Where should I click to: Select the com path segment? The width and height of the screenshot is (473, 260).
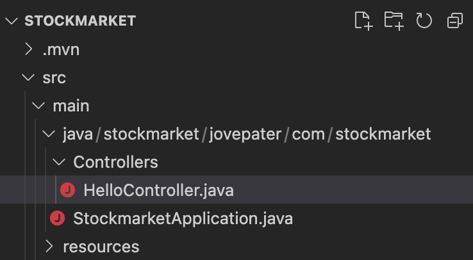click(311, 134)
